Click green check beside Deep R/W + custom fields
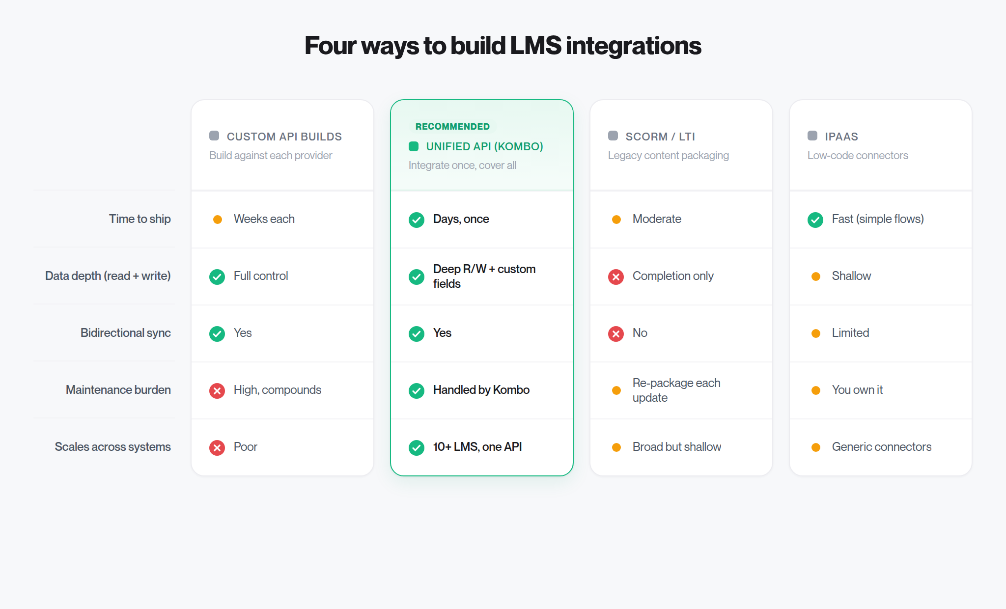The image size is (1006, 609). [x=417, y=277]
